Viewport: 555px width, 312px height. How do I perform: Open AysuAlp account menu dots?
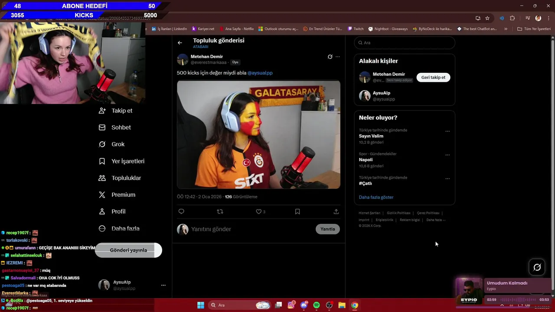tap(163, 285)
